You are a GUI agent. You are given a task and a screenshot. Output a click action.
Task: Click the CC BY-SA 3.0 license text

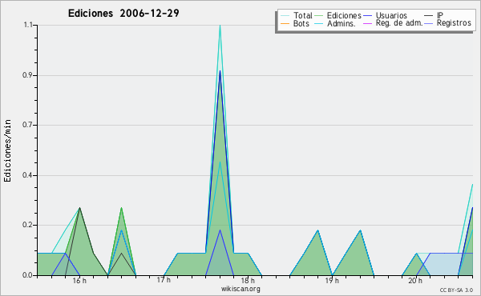pos(456,290)
